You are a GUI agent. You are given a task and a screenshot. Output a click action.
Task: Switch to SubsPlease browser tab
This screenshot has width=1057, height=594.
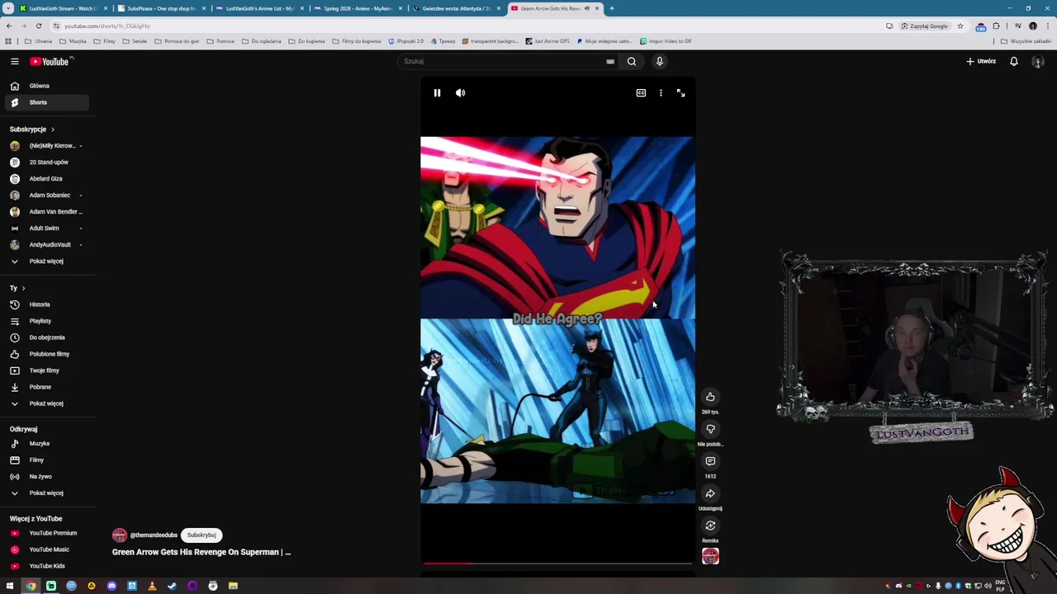[160, 8]
